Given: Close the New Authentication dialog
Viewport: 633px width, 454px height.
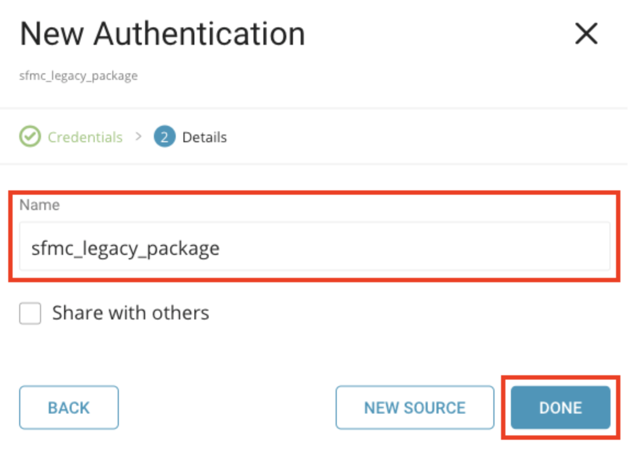Looking at the screenshot, I should 586,34.
